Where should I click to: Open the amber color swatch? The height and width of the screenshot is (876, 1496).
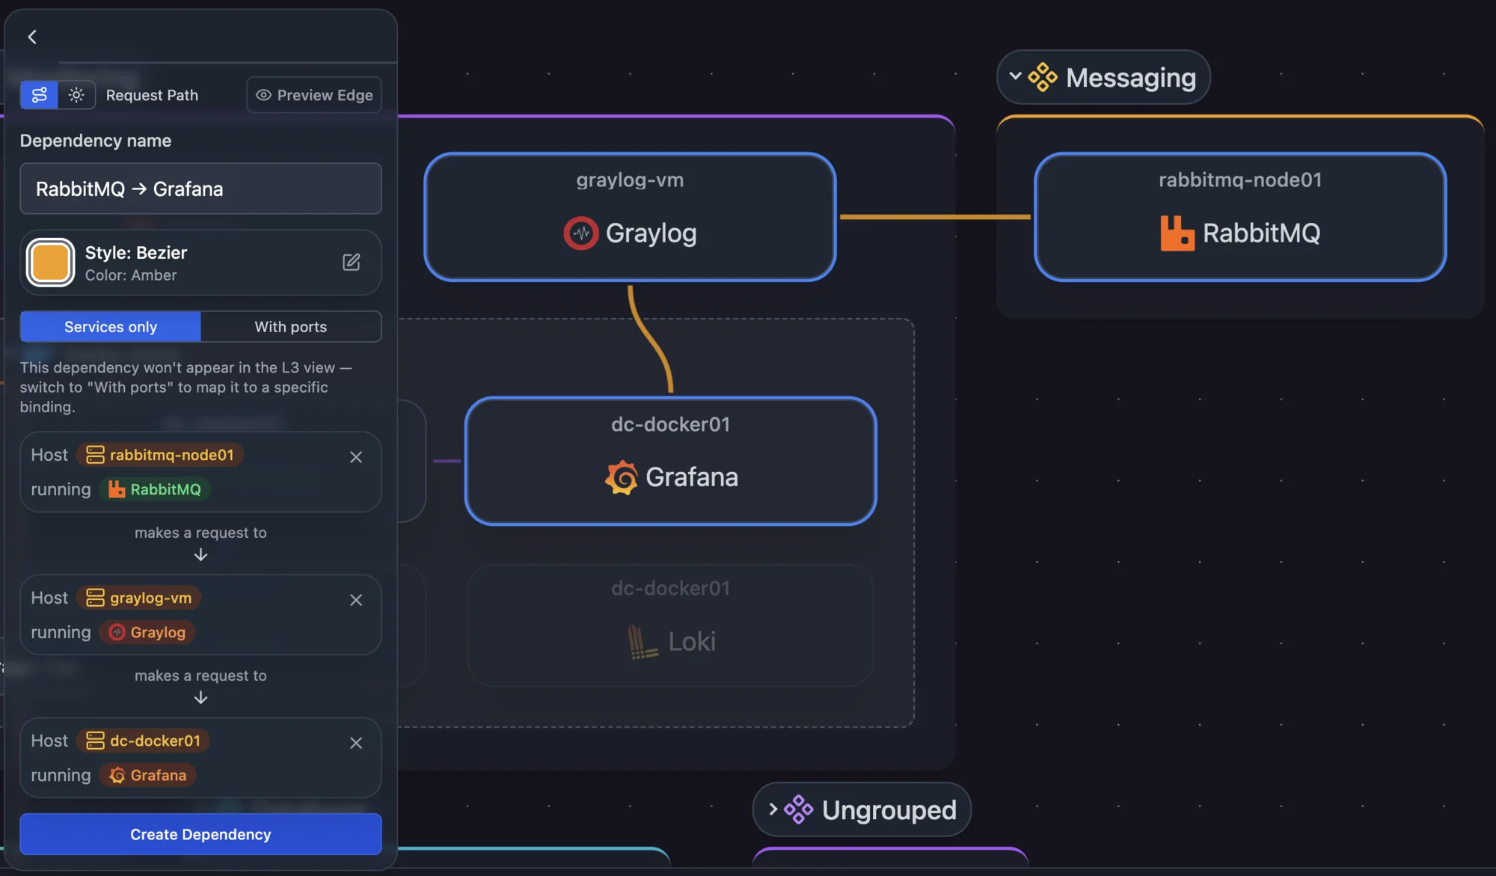pos(51,263)
